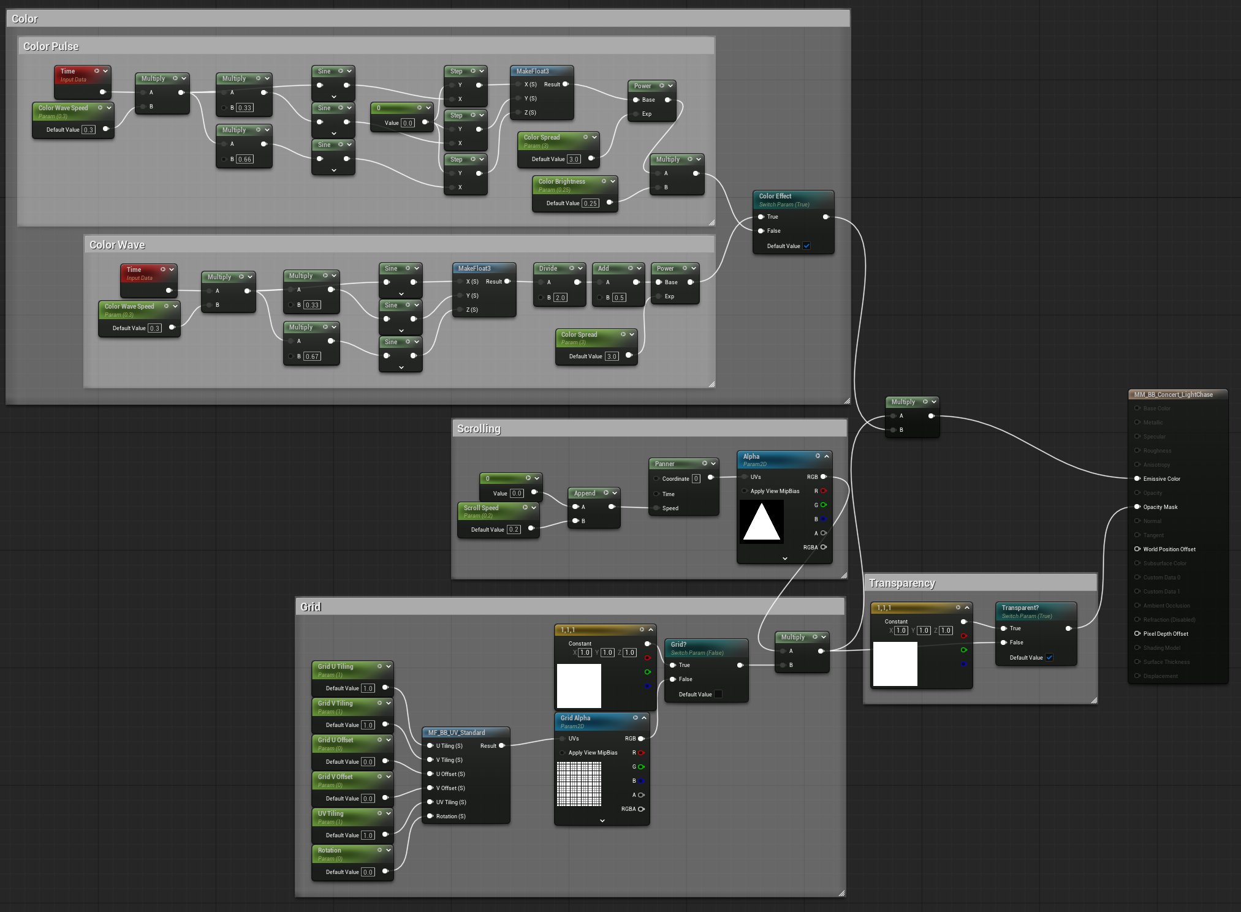The image size is (1241, 912).
Task: Click the Color Effect switch output pin
Action: pyautogui.click(x=825, y=217)
